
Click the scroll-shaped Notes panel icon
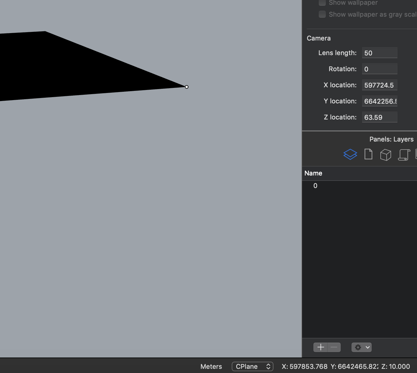[x=404, y=154]
